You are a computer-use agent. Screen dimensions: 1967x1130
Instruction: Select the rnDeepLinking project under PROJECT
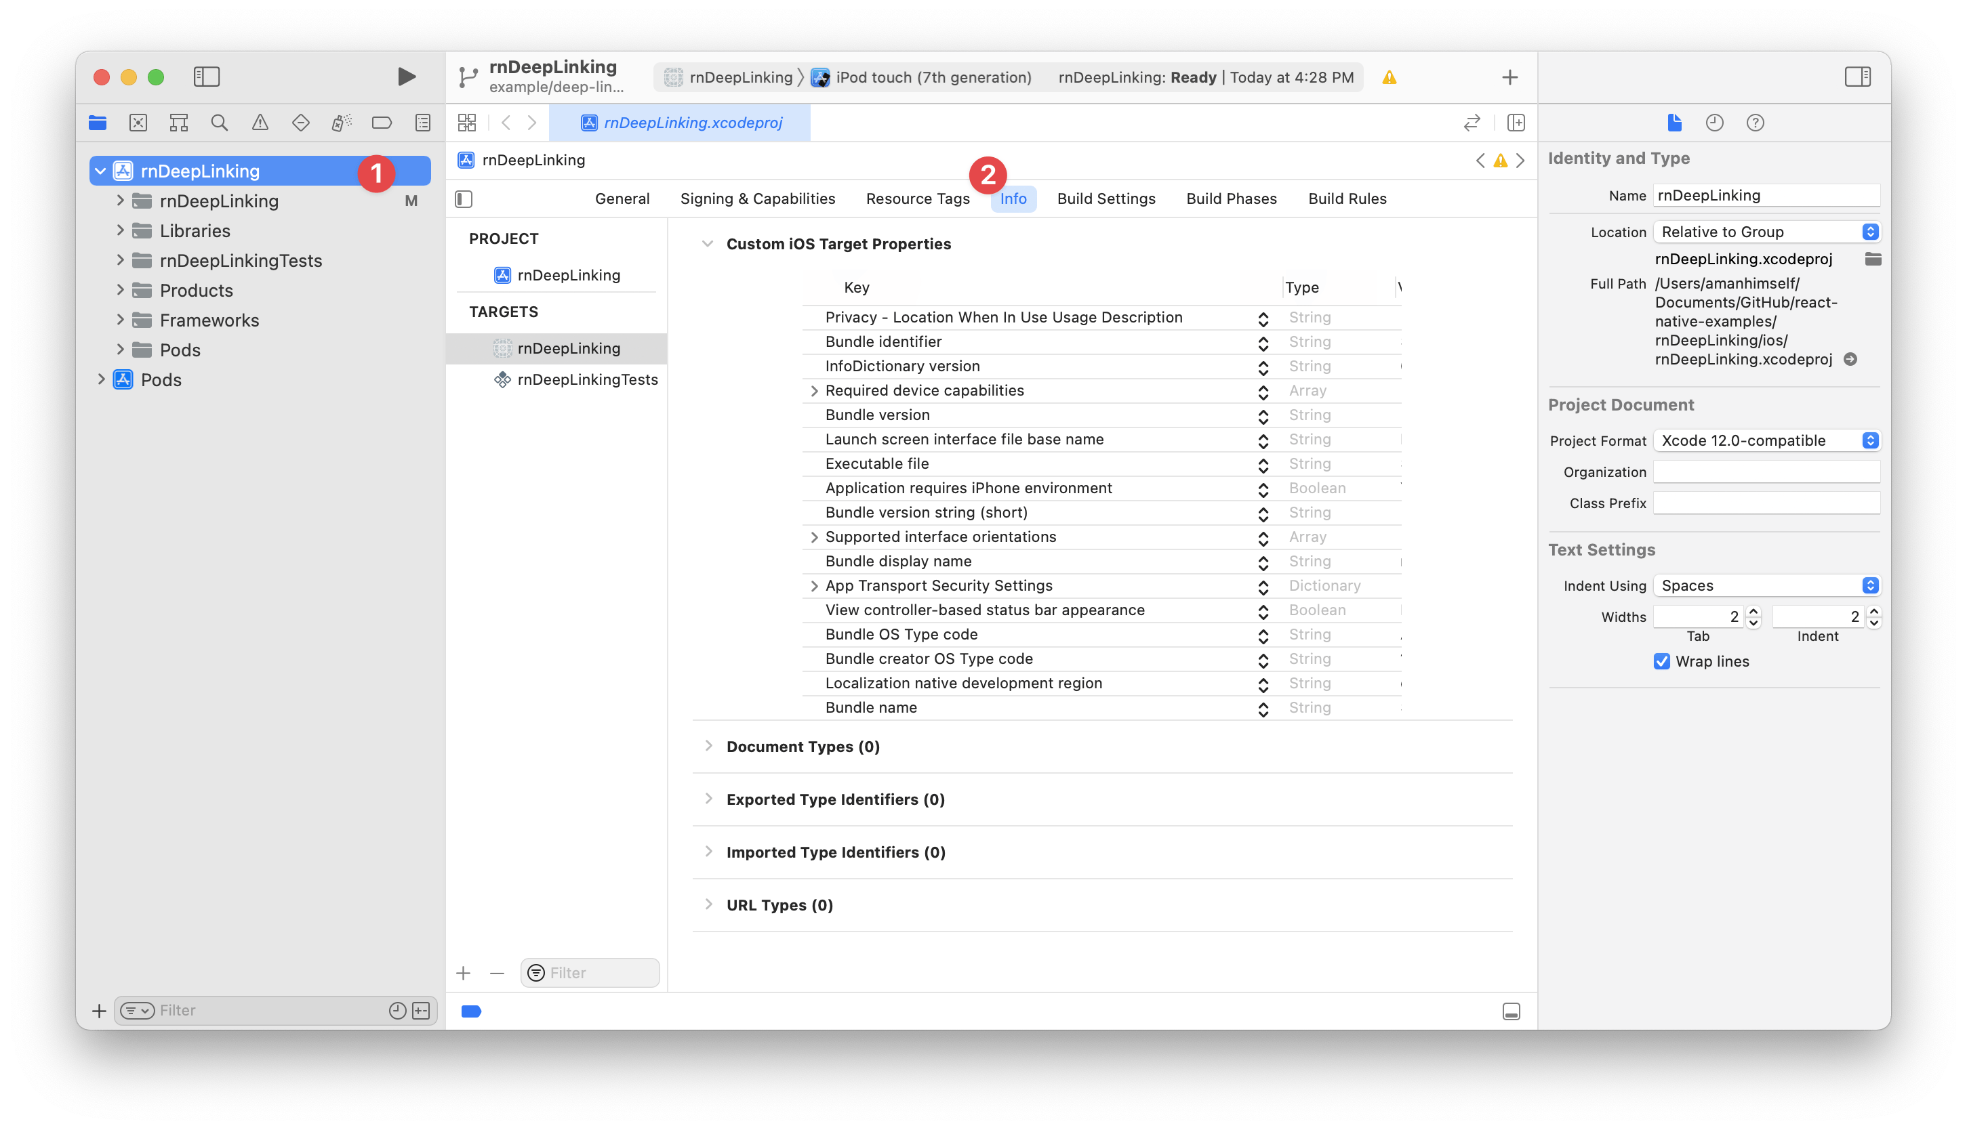point(556,275)
